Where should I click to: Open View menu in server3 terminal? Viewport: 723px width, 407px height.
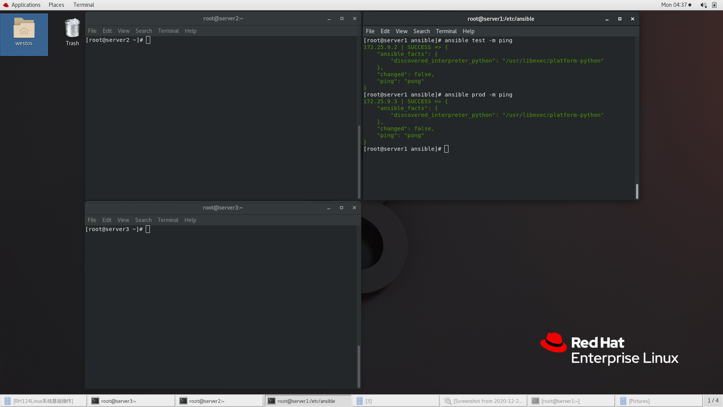tap(123, 220)
